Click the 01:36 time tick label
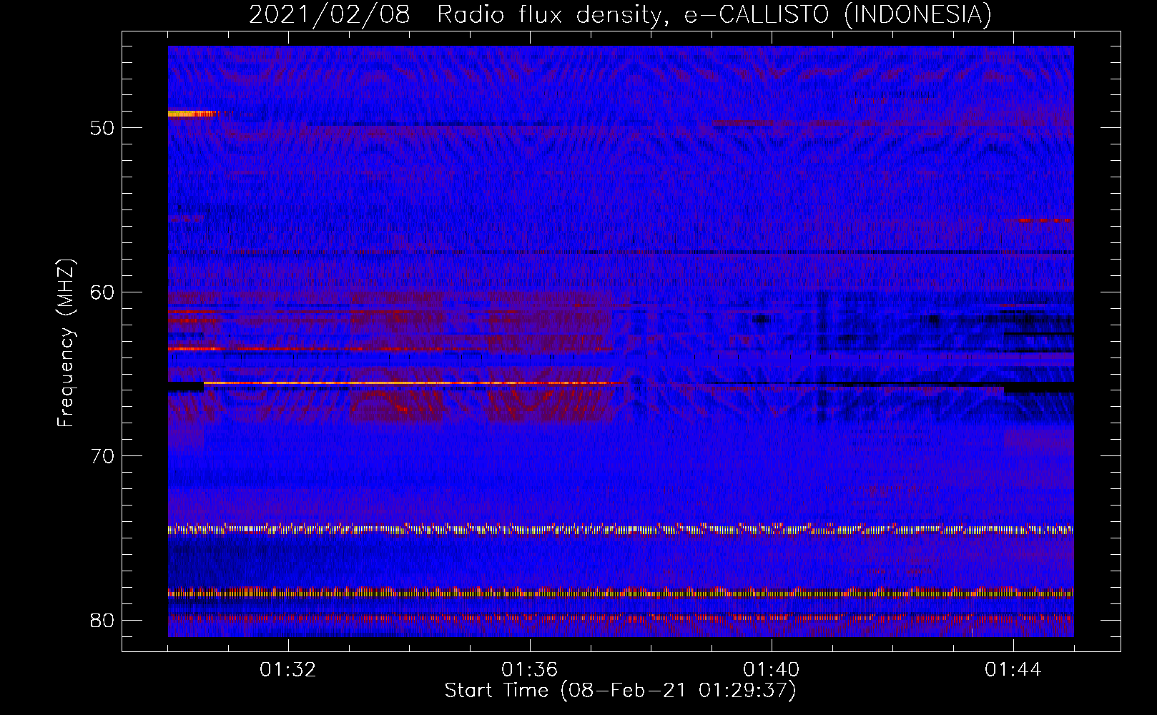 (x=530, y=670)
